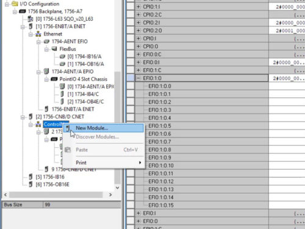Viewport: 305px width, 229px height.
Task: Expand the EFIO:0:C tag
Action: pos(138,54)
